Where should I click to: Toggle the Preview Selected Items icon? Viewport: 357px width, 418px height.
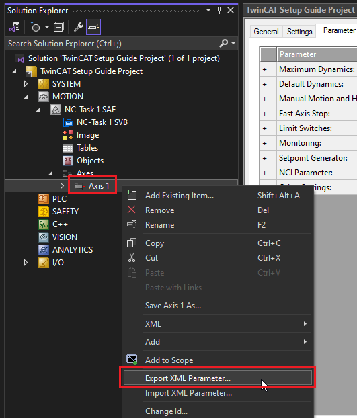93,27
